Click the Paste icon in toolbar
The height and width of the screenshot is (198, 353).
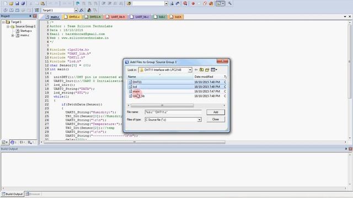pos(42,3)
